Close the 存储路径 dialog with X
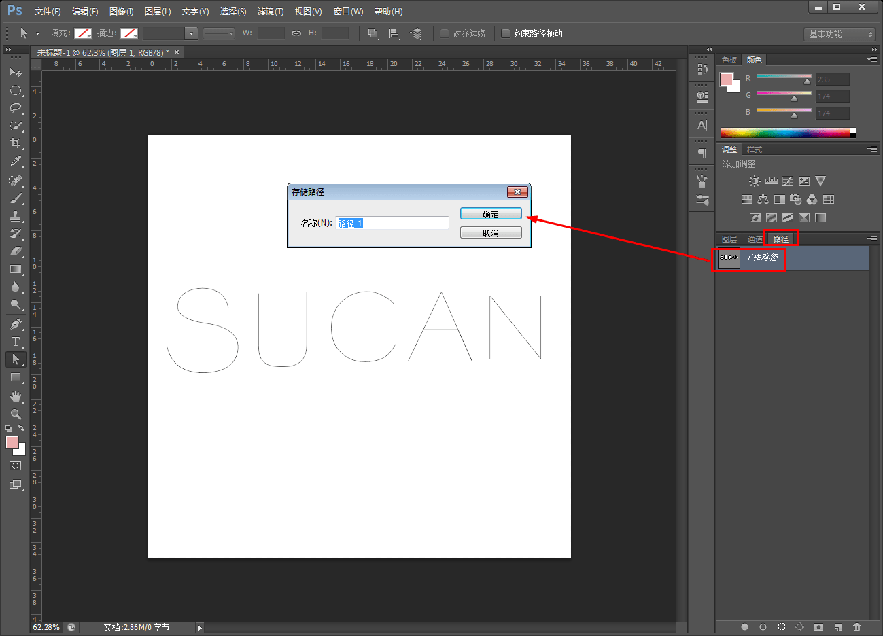 coord(517,192)
